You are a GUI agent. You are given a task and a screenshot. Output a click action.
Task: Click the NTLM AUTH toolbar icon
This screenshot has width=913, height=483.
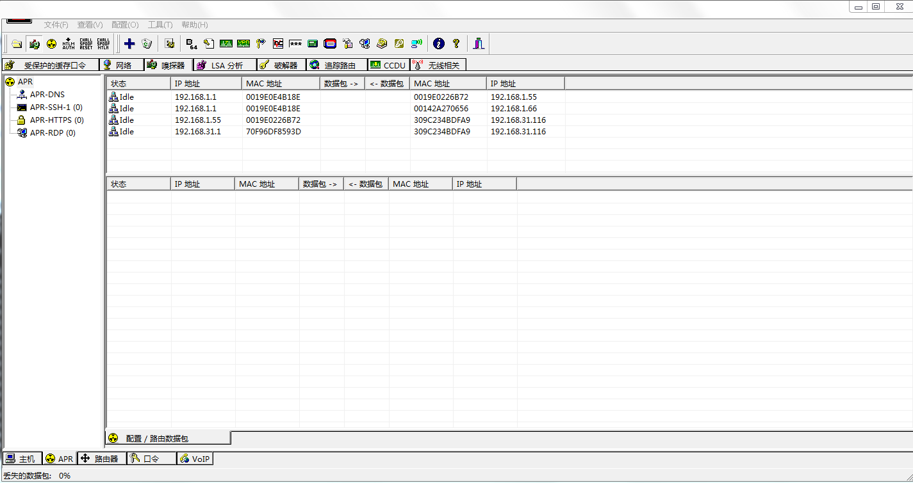tap(69, 44)
